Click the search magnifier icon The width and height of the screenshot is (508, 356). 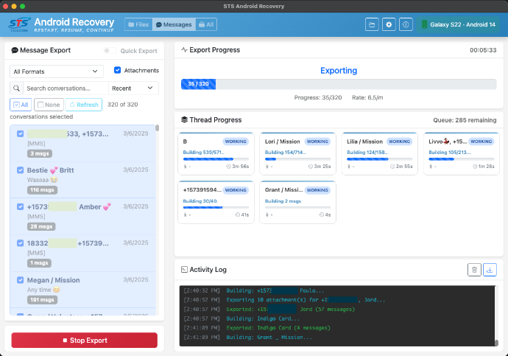(18, 88)
